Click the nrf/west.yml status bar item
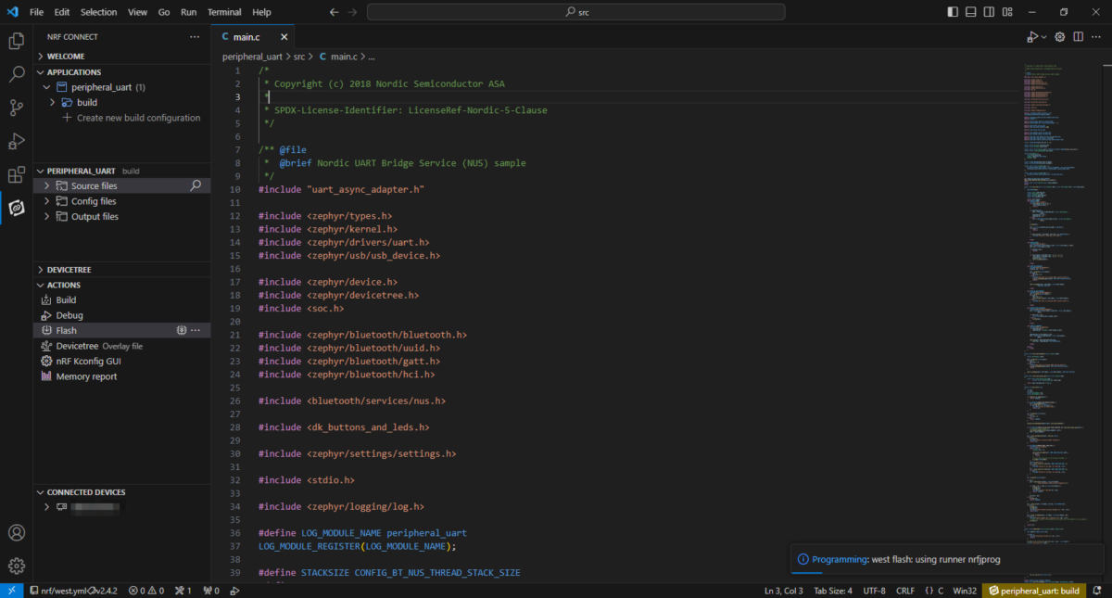 click(x=76, y=590)
